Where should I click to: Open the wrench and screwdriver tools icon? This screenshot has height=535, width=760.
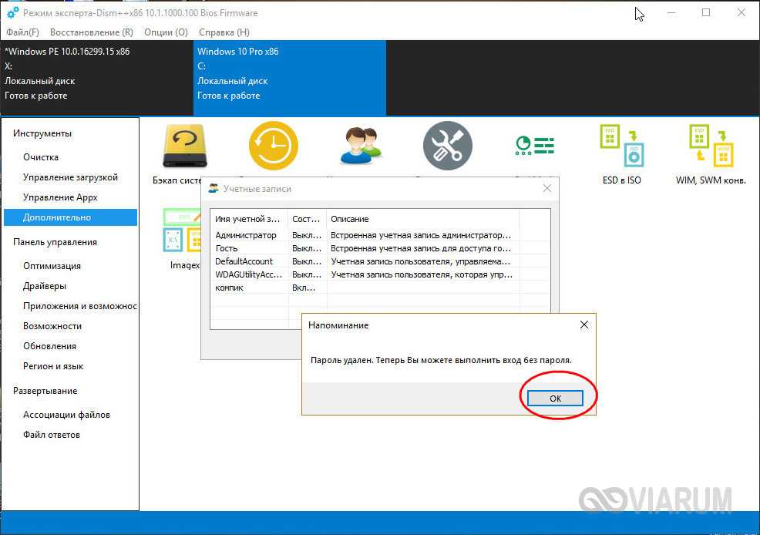coord(447,146)
